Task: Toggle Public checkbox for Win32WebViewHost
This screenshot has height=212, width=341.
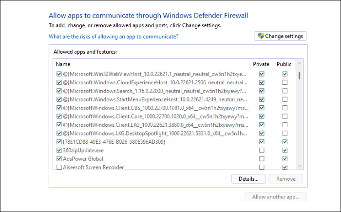Action: pos(285,74)
